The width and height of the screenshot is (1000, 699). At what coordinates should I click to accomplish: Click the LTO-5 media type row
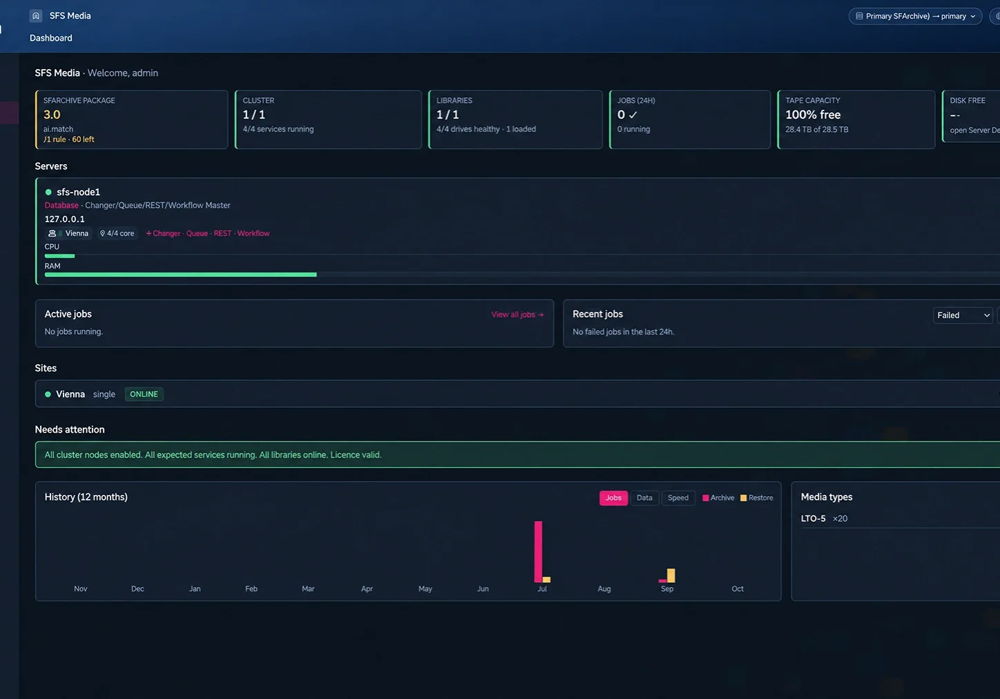pos(900,518)
